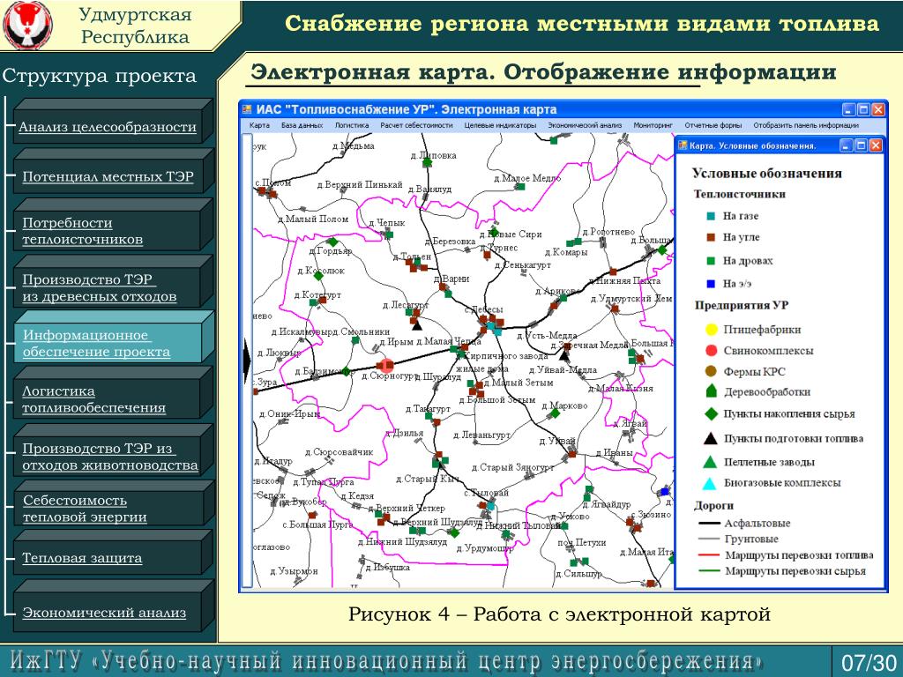Screen dimensions: 903x677
Task: Maximize the ИАС Топливоснабжение window
Action: (x=863, y=109)
